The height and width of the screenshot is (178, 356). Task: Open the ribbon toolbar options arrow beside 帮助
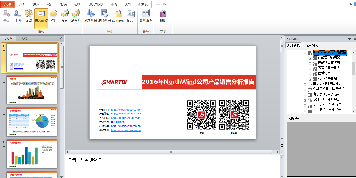170,25
